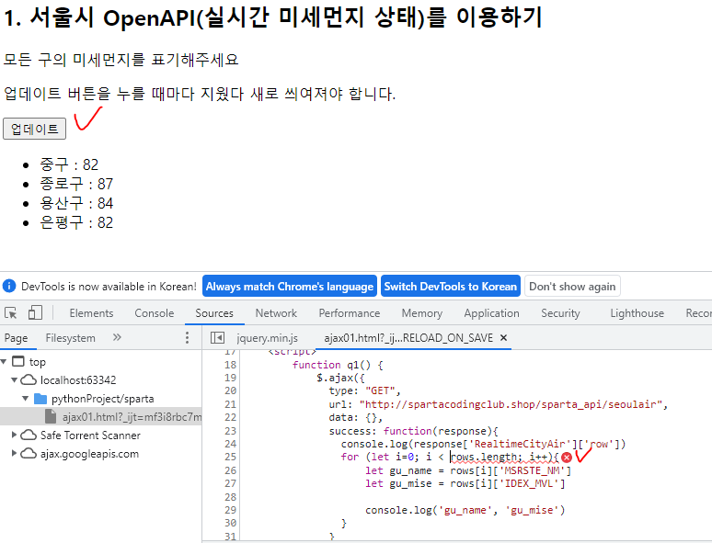The image size is (712, 543).
Task: Switch to the Filesystem pane
Action: pos(71,338)
